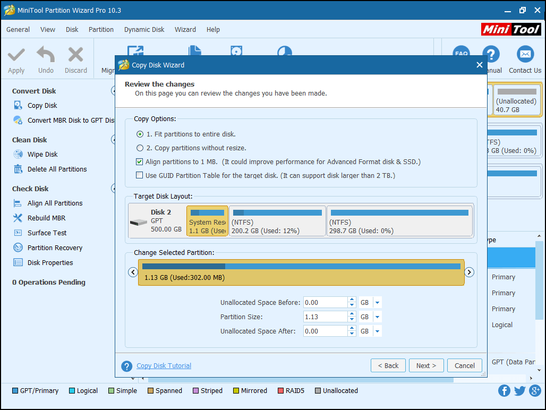This screenshot has height=410, width=546.
Task: Open the Partition menu
Action: (101, 30)
